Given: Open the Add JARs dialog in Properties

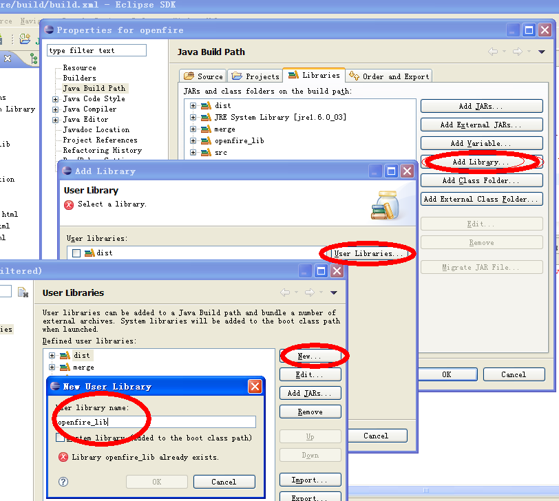Looking at the screenshot, I should [481, 106].
